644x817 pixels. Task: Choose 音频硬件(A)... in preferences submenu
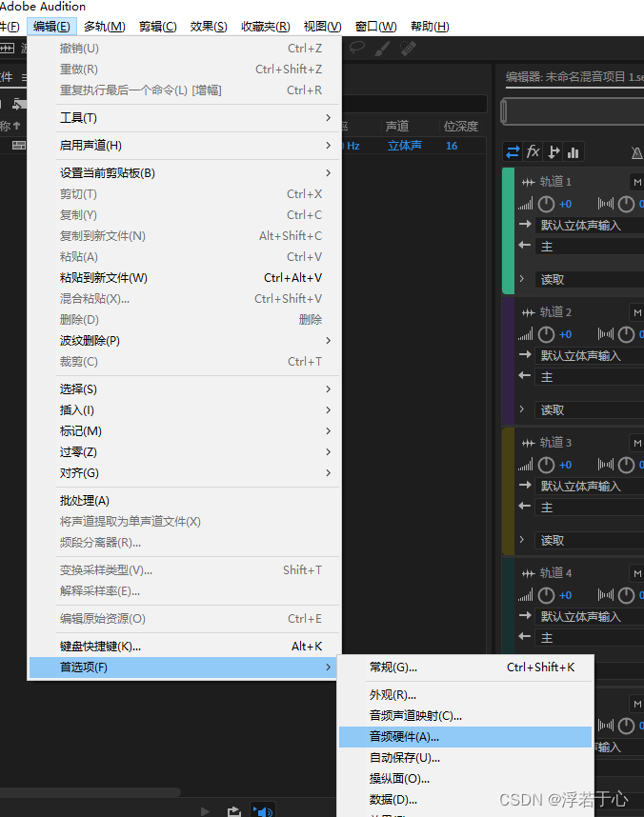[465, 737]
